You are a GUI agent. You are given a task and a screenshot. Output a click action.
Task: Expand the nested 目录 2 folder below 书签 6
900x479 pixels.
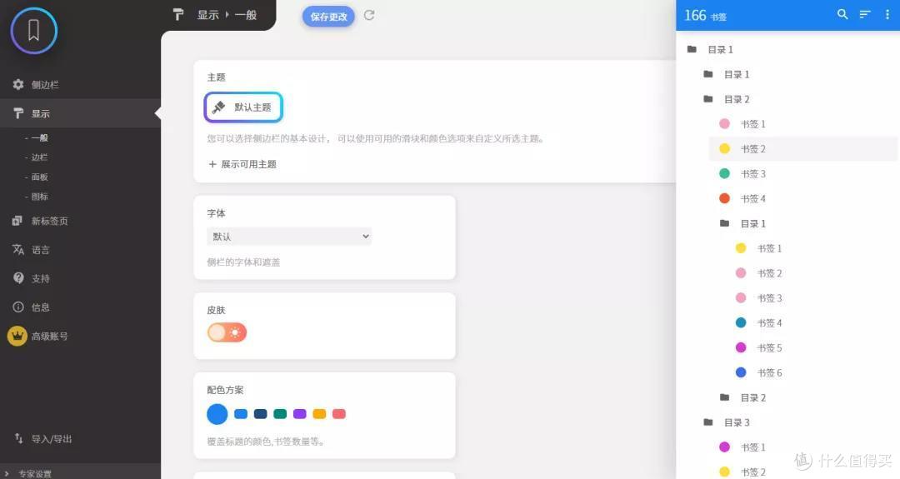pyautogui.click(x=752, y=397)
